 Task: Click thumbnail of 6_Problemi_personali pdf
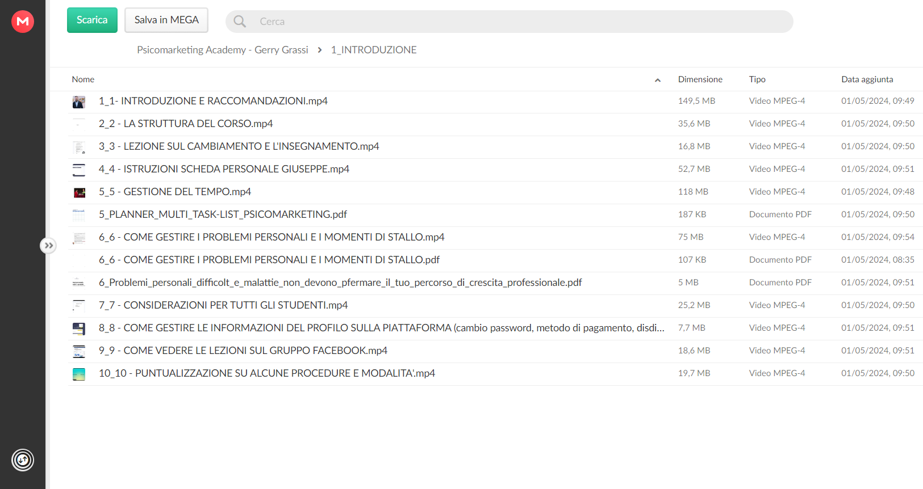coord(79,283)
